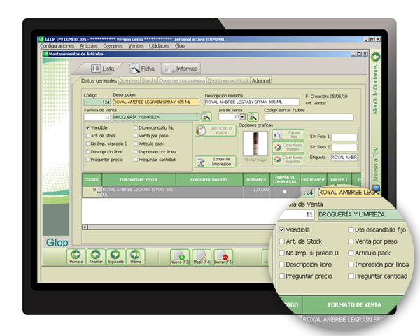This screenshot has width=420, height=336.
Task: Enable No Imp. si precio 0
Action: [x=88, y=143]
